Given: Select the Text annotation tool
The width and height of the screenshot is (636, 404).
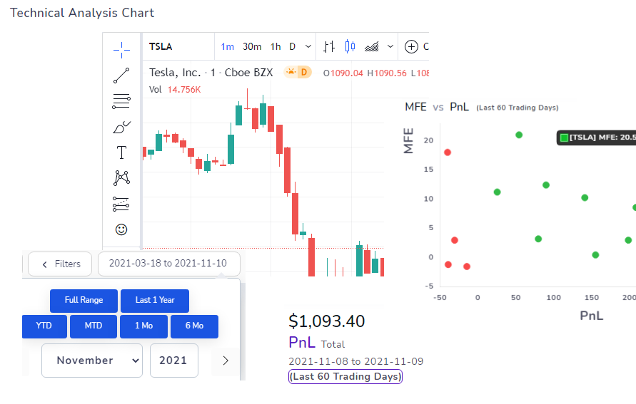Looking at the screenshot, I should tap(121, 152).
